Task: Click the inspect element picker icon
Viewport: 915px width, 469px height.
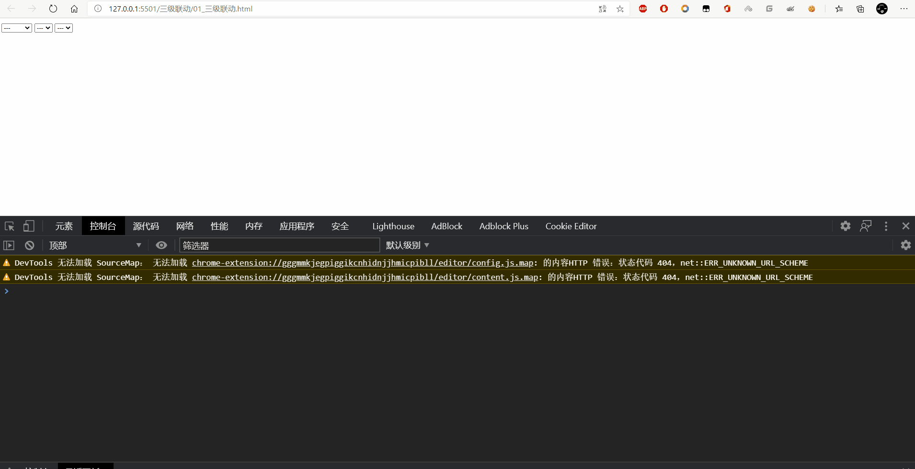Action: (10, 226)
